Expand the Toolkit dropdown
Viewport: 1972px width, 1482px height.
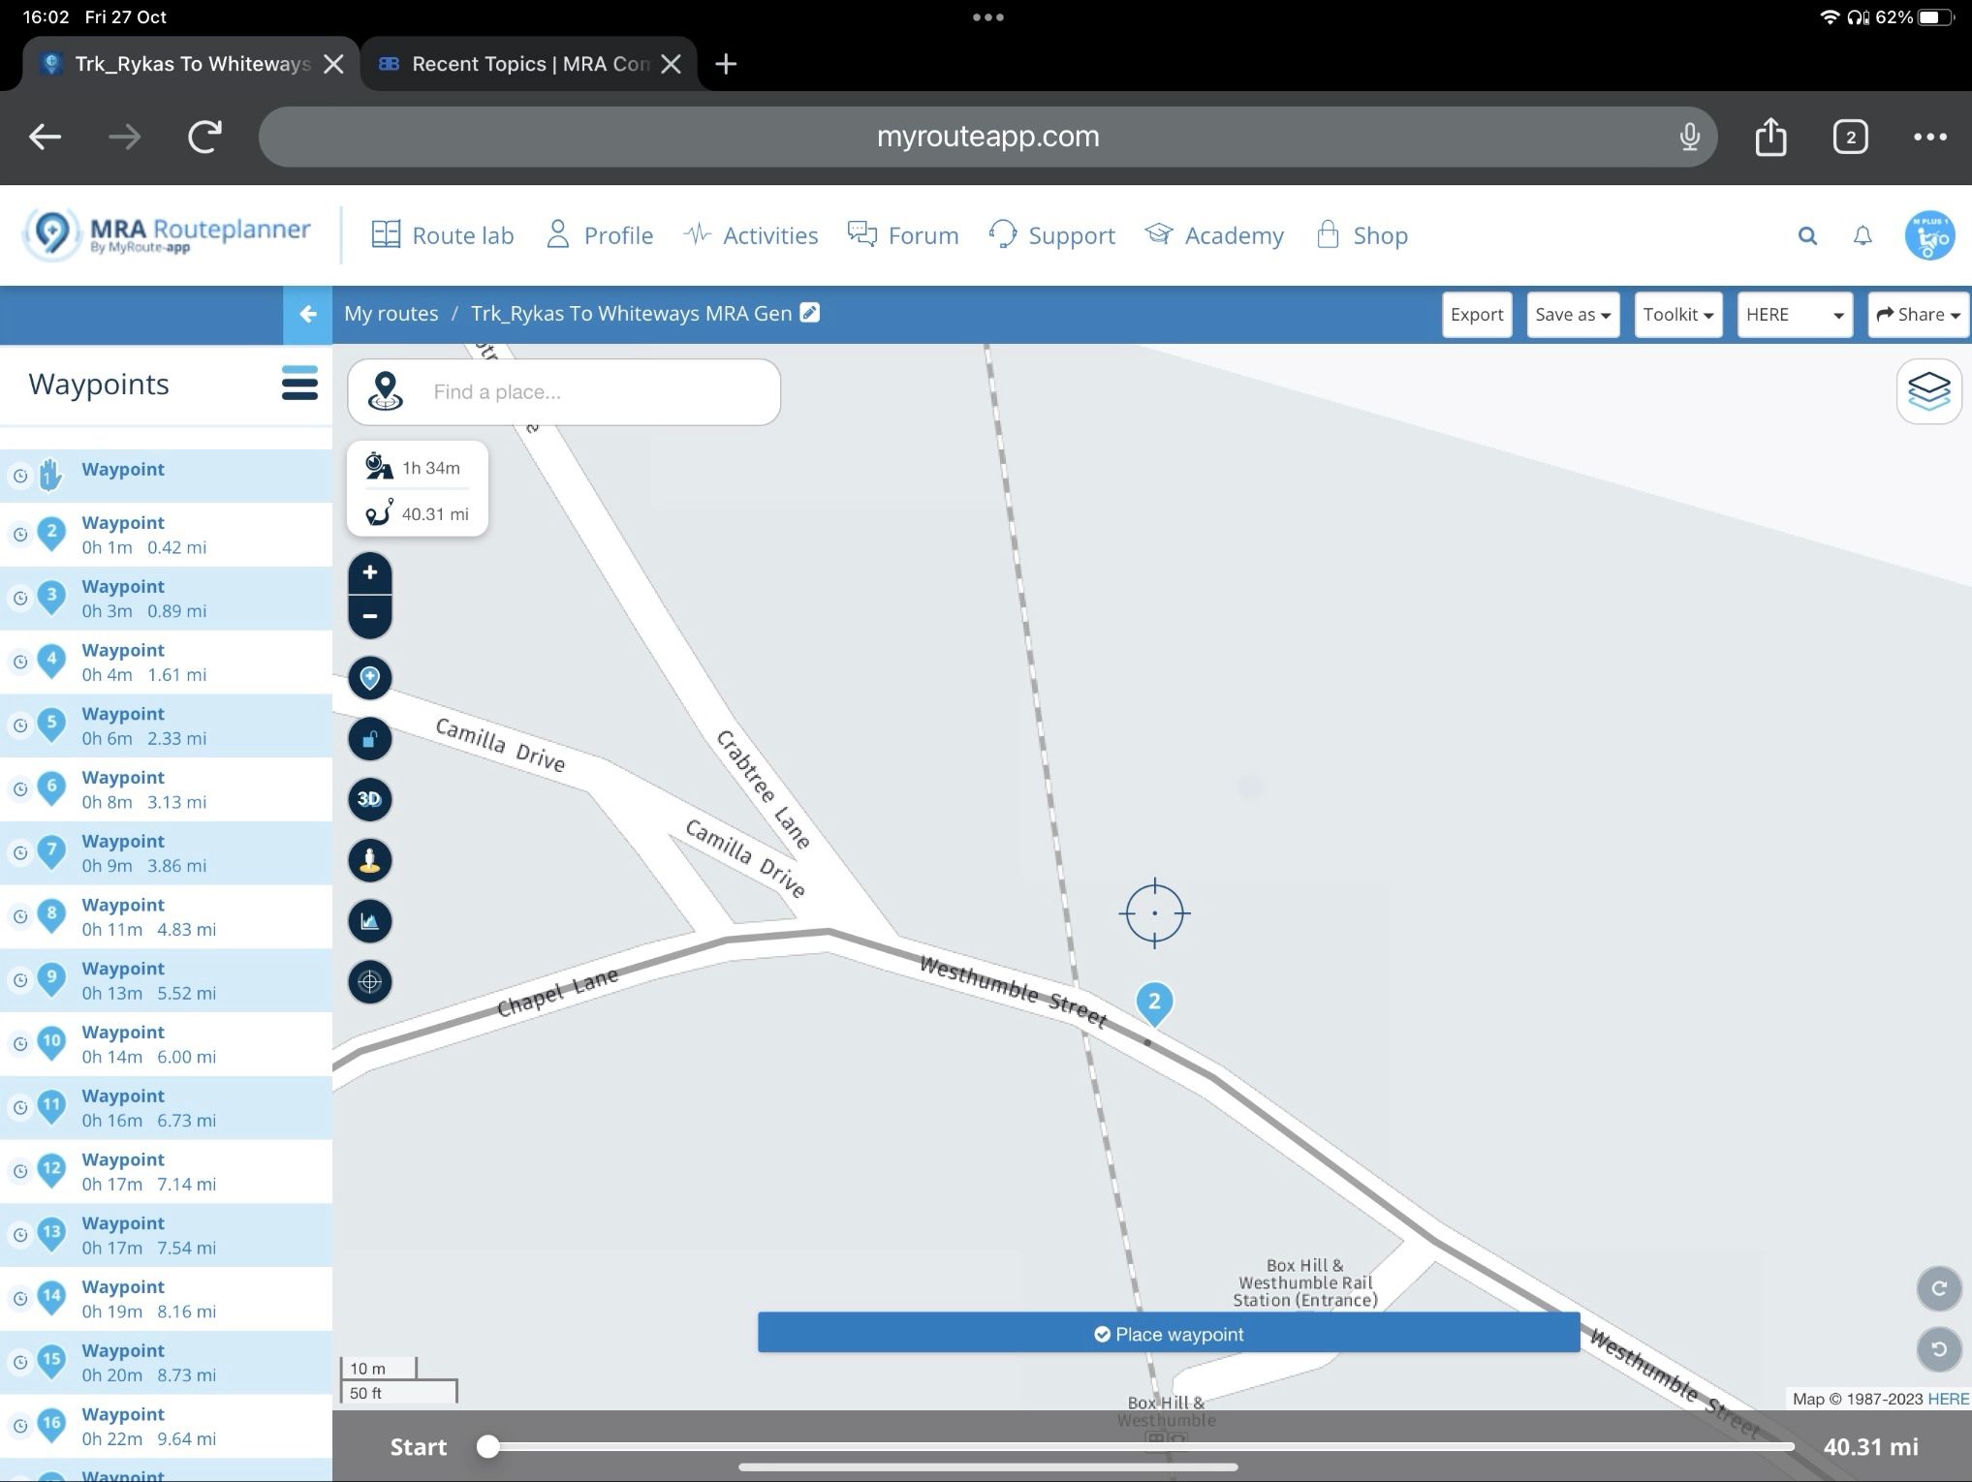[x=1678, y=315]
